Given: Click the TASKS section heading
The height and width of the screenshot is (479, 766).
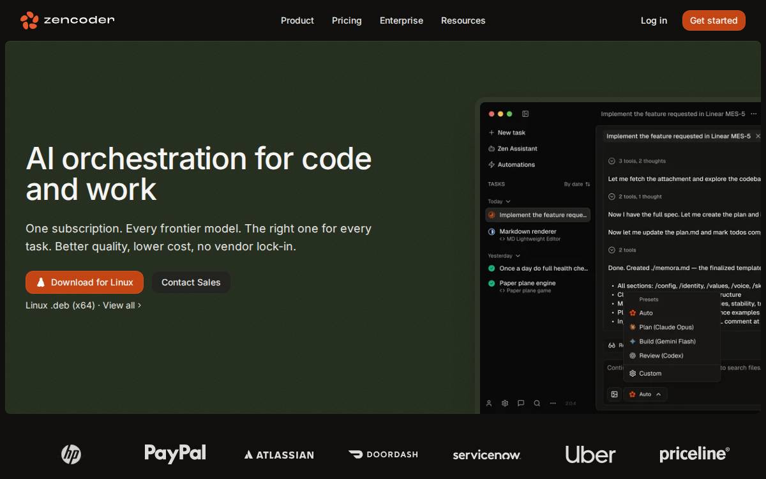Looking at the screenshot, I should point(497,184).
